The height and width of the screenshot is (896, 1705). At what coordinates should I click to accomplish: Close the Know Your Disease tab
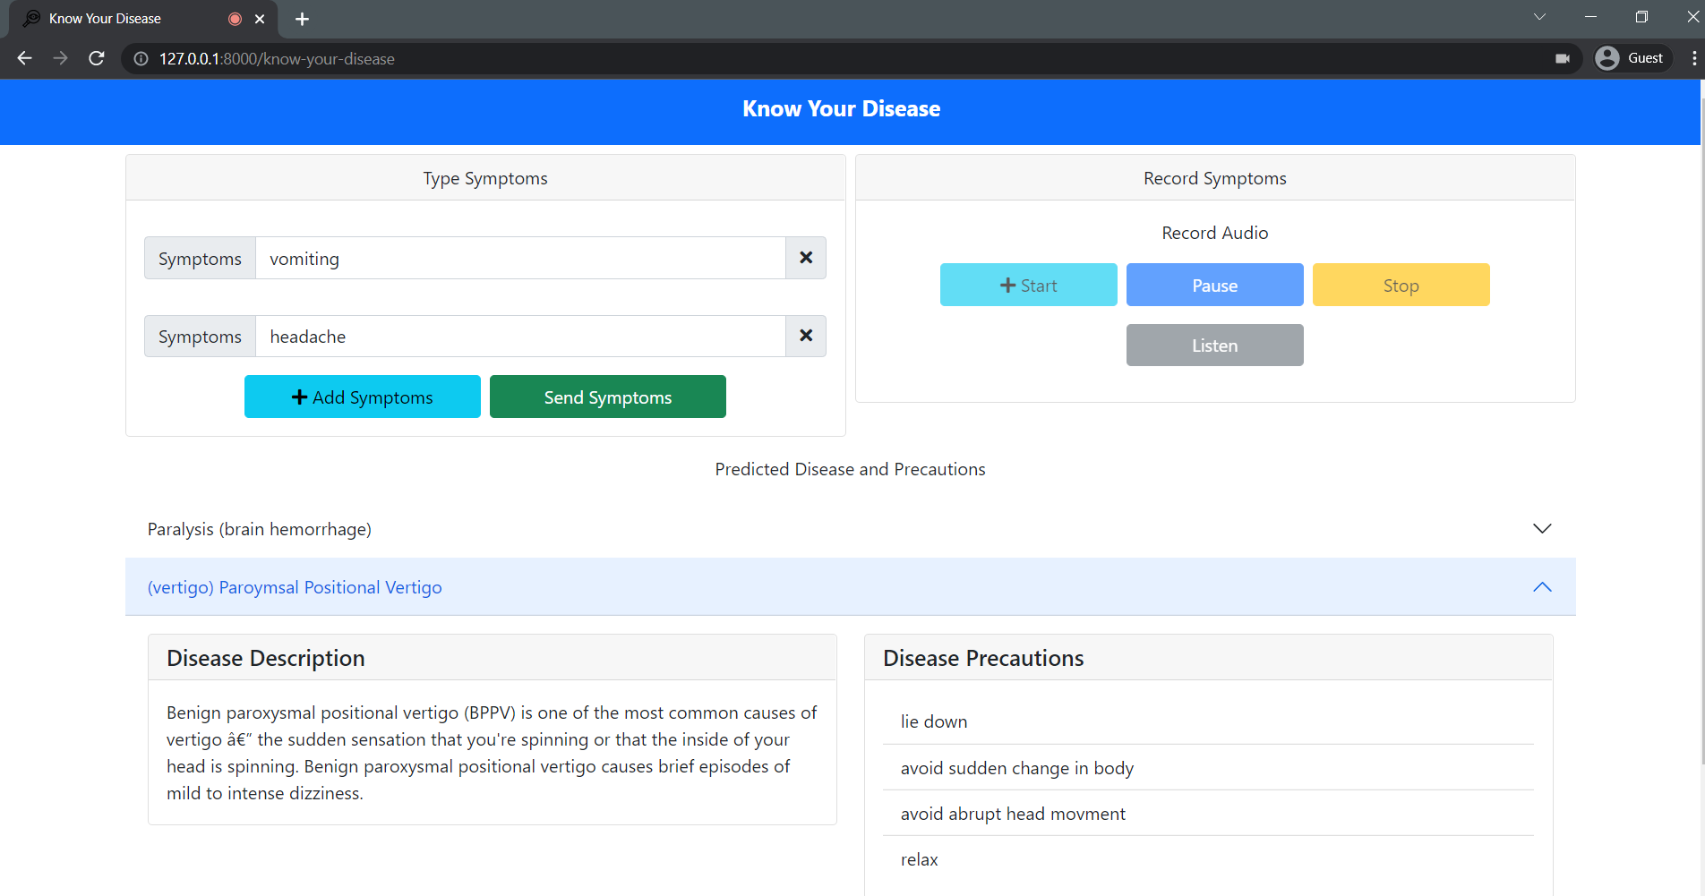point(260,19)
